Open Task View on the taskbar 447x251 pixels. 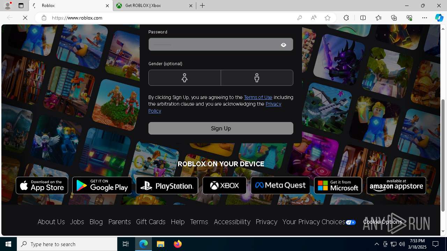click(126, 244)
